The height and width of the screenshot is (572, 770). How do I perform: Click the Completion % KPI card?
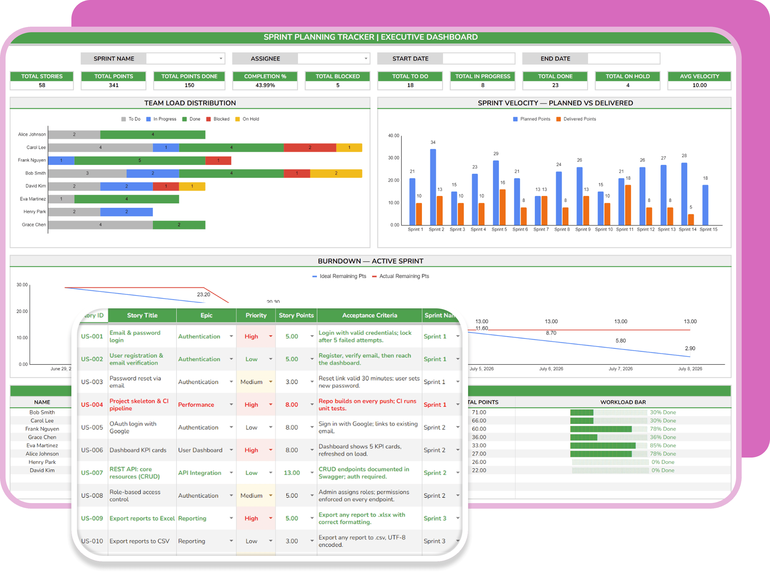click(x=265, y=81)
